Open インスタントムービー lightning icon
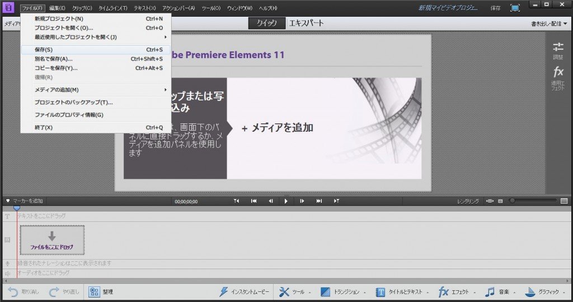573x302 pixels. point(224,292)
